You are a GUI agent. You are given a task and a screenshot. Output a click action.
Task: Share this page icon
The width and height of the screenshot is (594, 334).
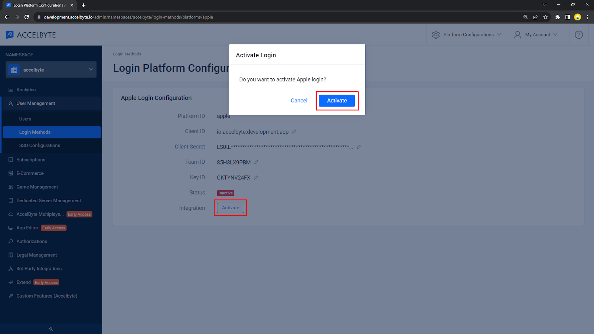[535, 17]
